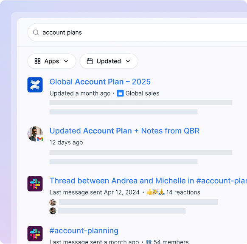
Task: Click the man's avatar in thread preview
Action: click(x=53, y=211)
